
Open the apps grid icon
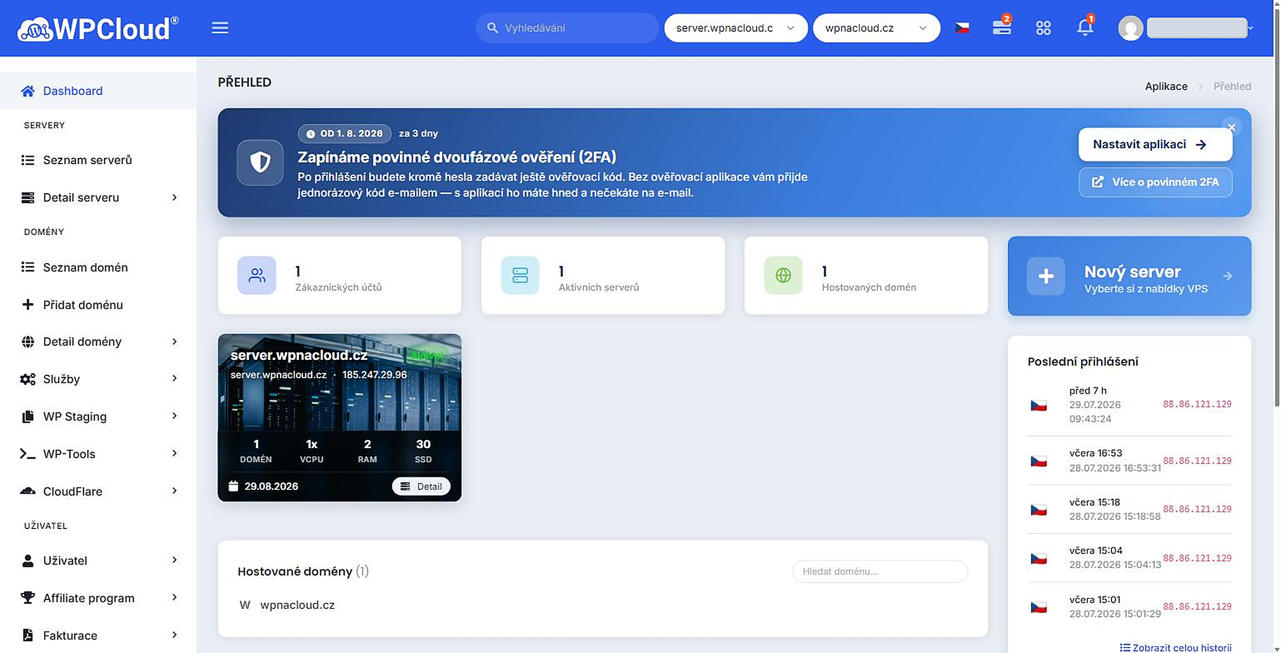1043,28
